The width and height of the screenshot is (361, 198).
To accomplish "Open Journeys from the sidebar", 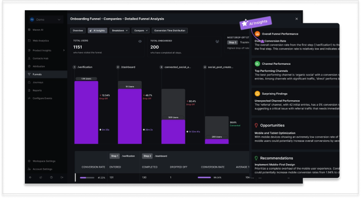I will [x=38, y=82].
